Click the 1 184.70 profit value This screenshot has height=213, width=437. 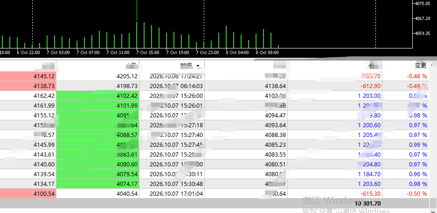click(369, 174)
